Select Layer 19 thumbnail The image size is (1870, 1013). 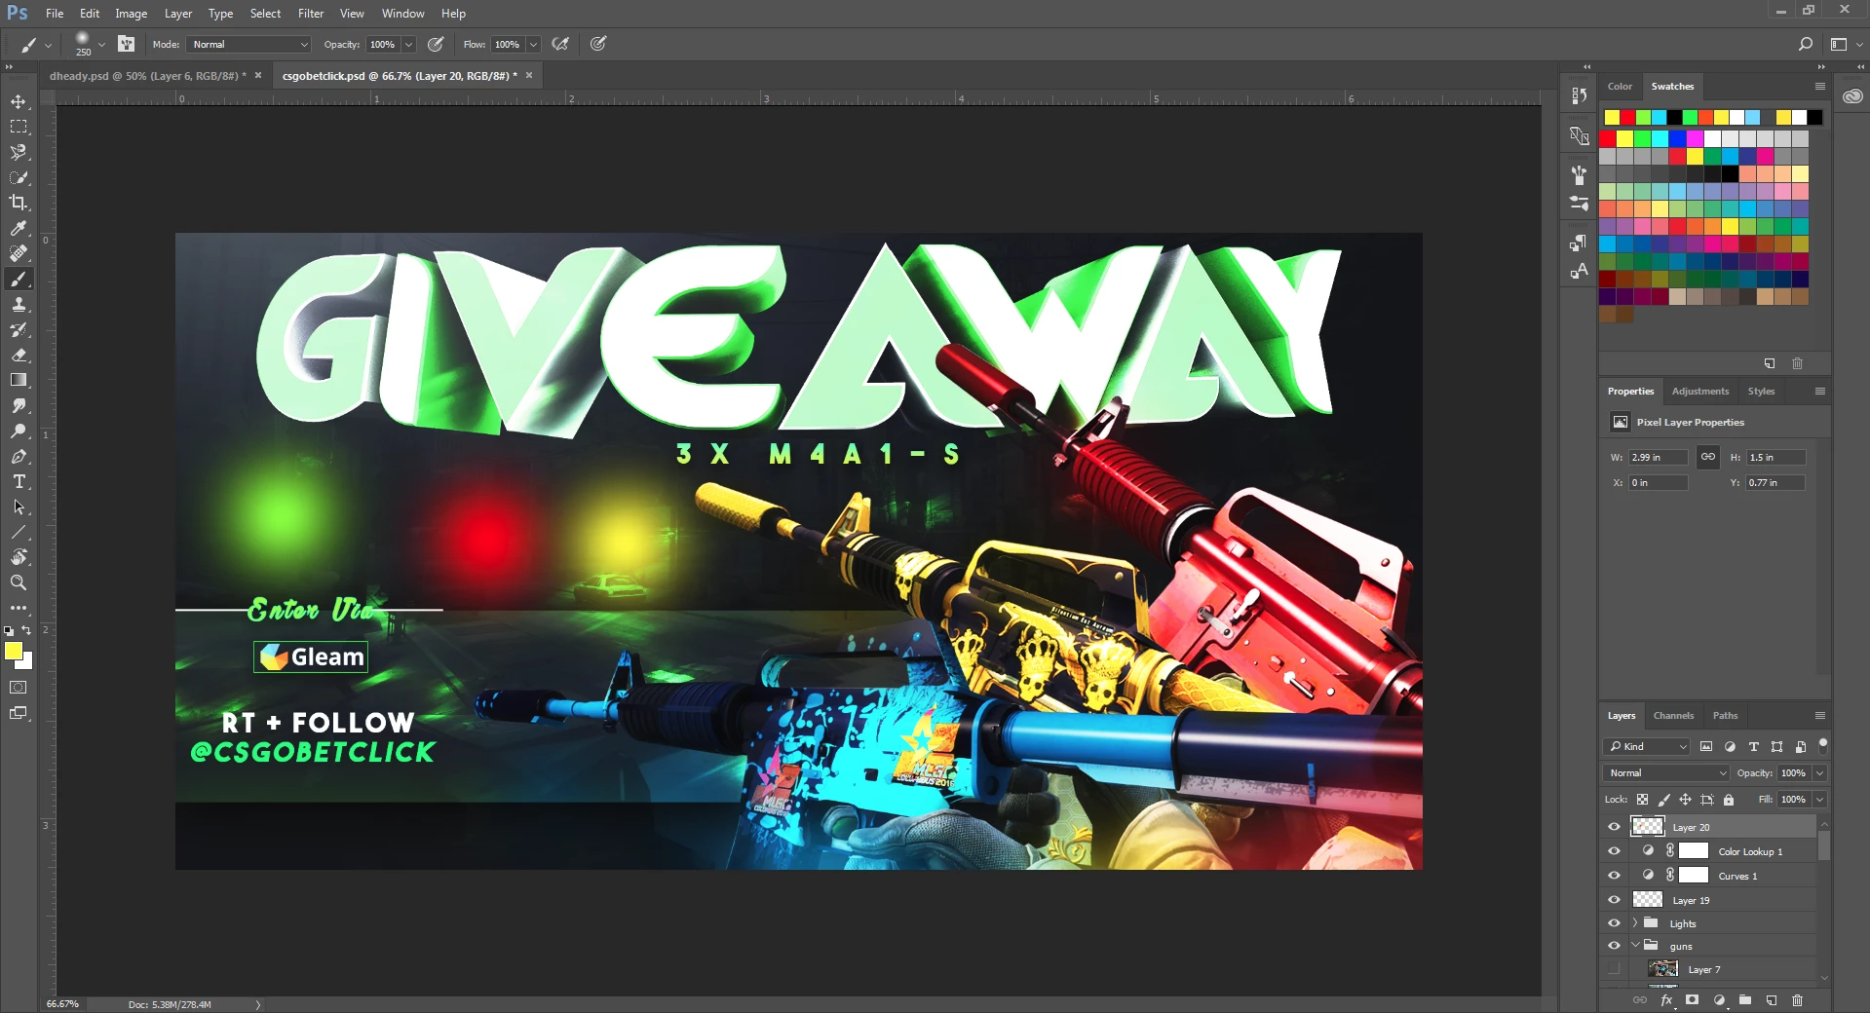pyautogui.click(x=1648, y=900)
